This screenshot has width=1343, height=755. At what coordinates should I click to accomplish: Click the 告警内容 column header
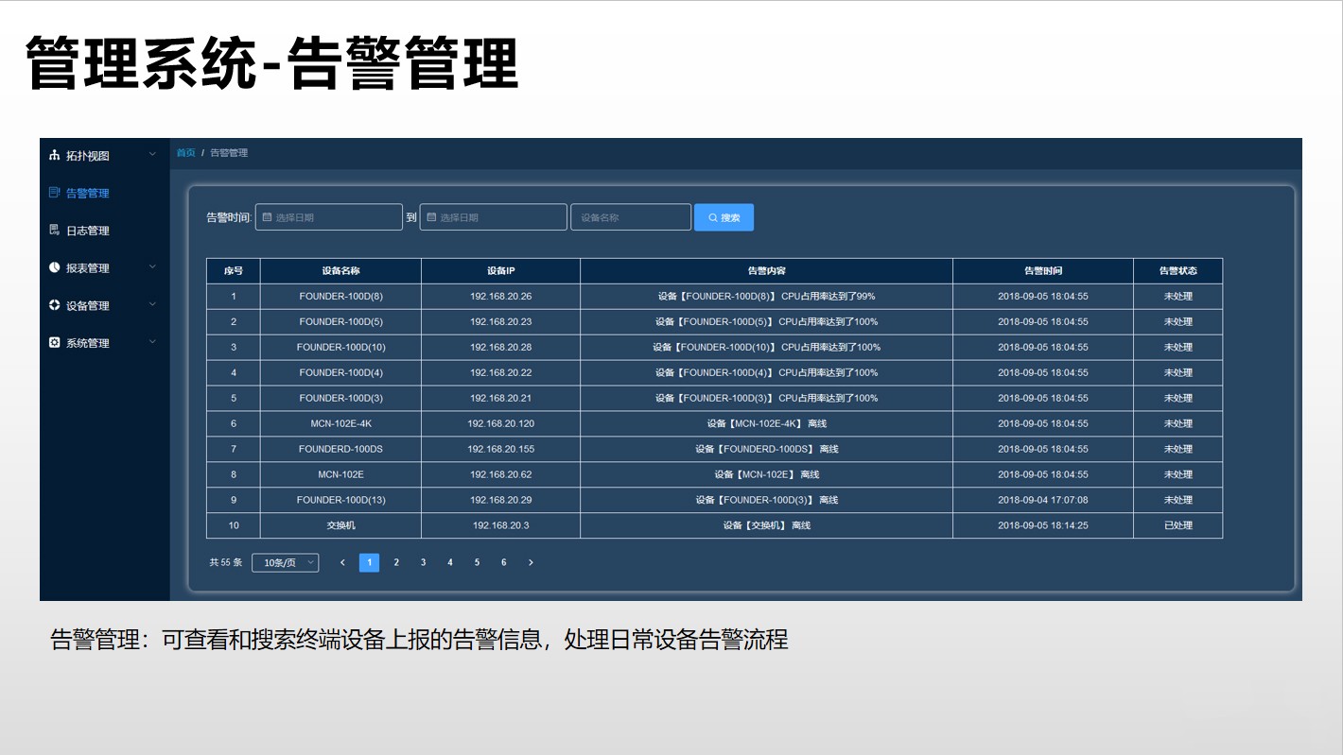point(766,271)
